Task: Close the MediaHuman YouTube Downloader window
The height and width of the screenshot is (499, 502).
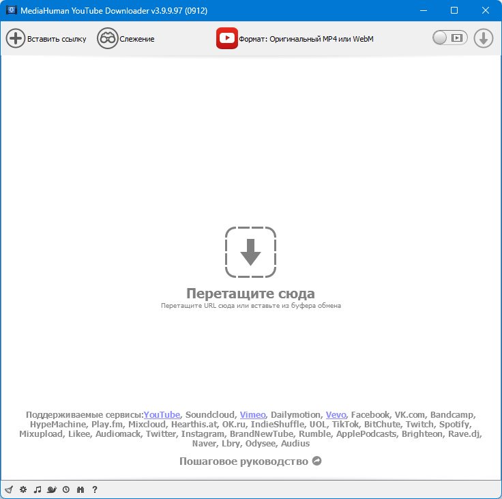Action: [x=486, y=10]
